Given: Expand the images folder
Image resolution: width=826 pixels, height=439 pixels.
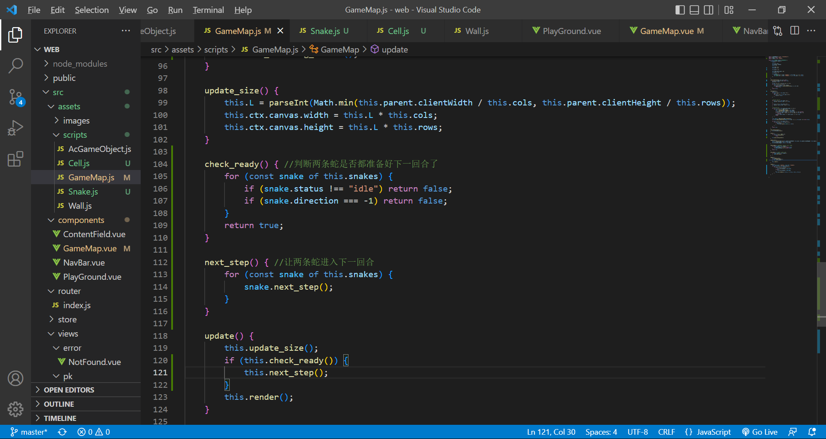Looking at the screenshot, I should (x=86, y=121).
